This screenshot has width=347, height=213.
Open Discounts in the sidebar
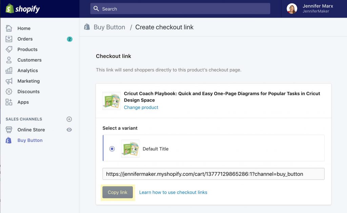[28, 91]
